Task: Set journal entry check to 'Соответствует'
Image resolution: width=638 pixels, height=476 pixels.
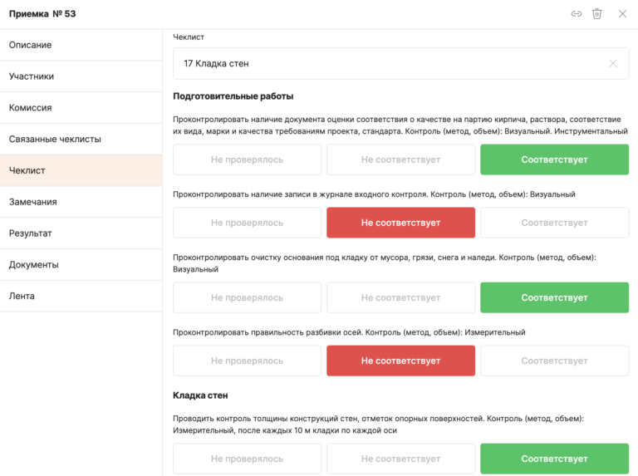Action: (554, 223)
